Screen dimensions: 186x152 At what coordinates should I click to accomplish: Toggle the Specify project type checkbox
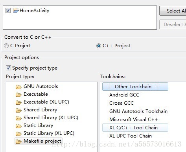[8, 68]
